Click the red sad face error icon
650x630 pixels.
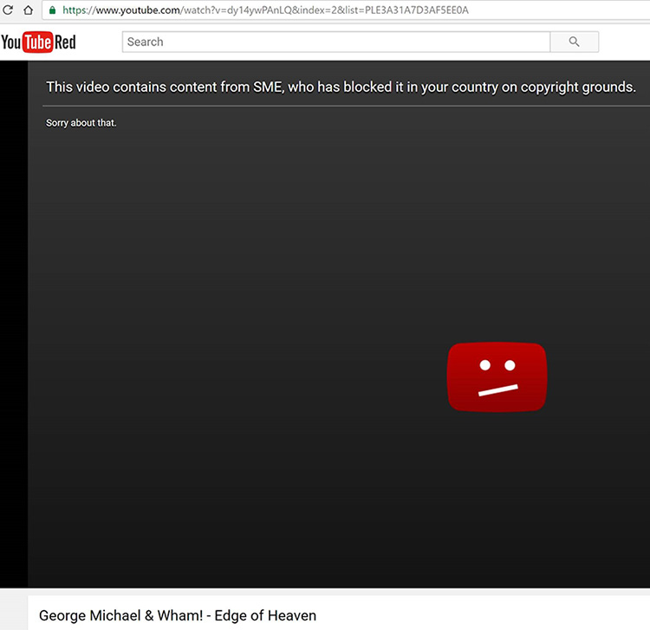click(x=497, y=377)
